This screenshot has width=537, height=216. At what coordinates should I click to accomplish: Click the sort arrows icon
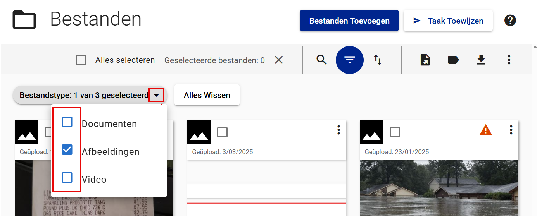tap(378, 60)
